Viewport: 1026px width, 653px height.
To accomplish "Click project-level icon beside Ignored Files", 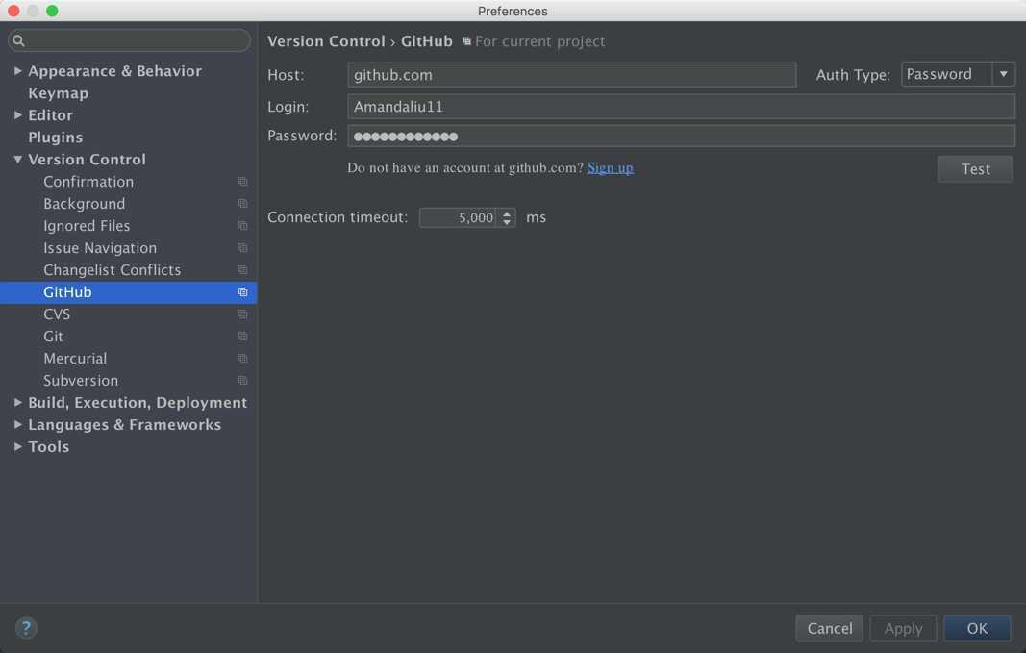I will tap(242, 226).
